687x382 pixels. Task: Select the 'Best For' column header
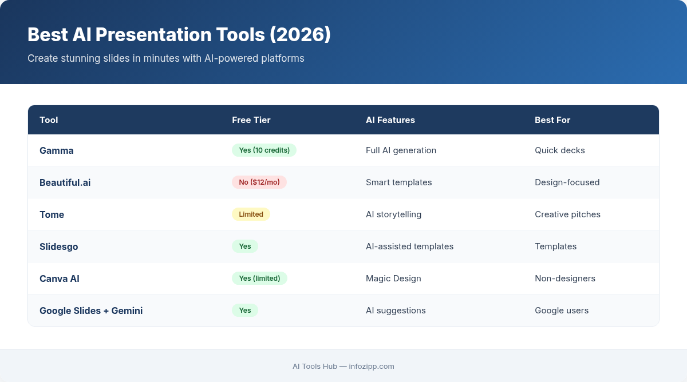click(x=552, y=120)
